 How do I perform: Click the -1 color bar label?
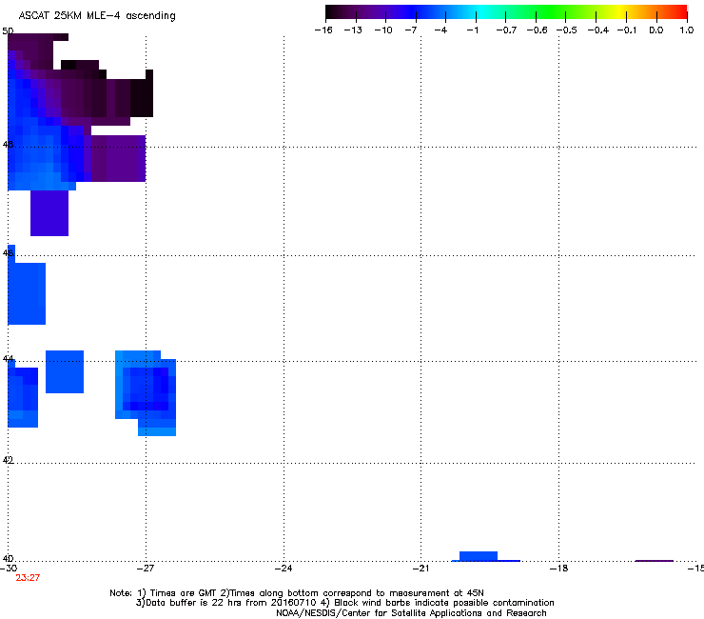coord(472,30)
